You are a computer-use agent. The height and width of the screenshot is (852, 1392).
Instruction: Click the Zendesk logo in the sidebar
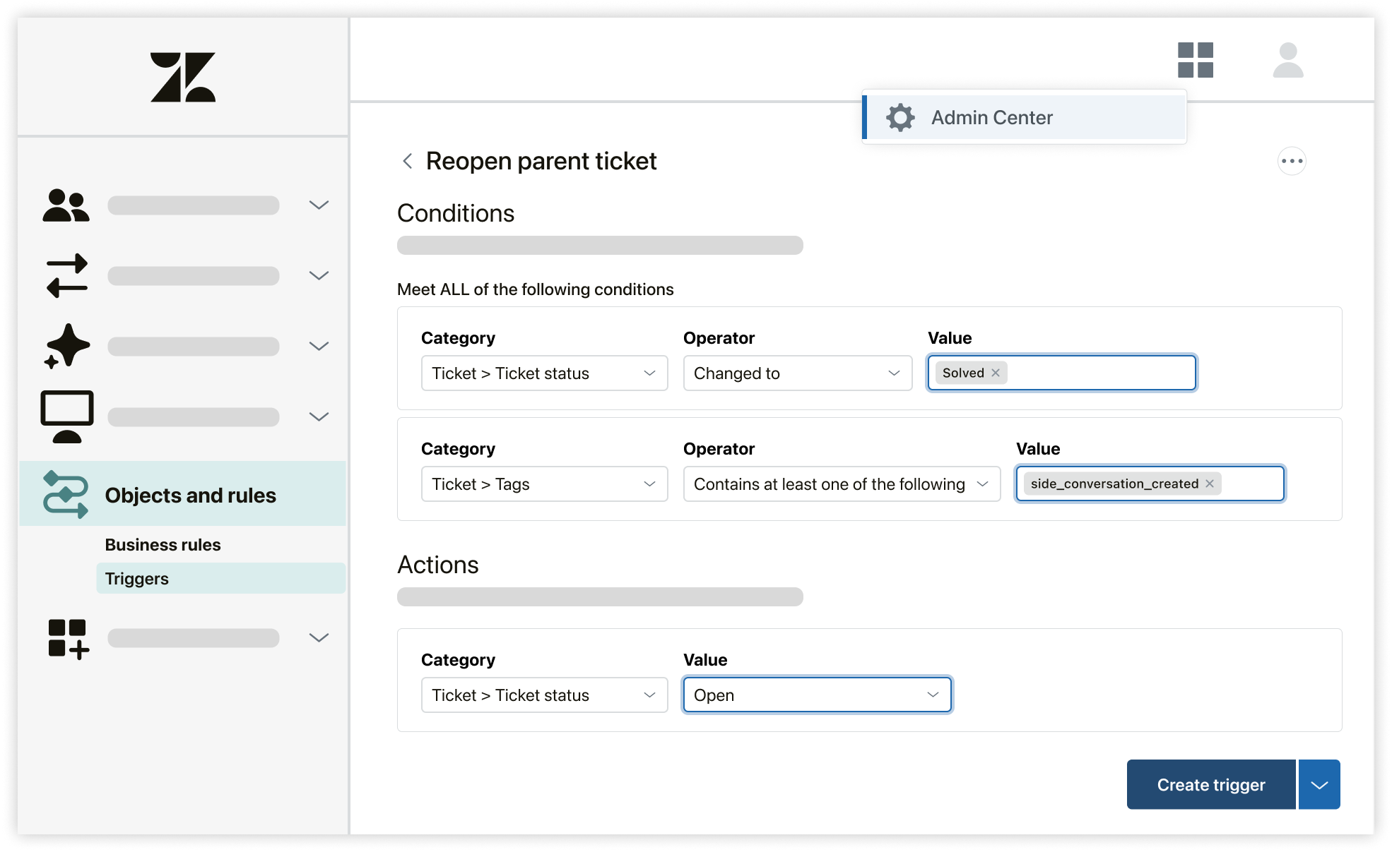pyautogui.click(x=182, y=76)
